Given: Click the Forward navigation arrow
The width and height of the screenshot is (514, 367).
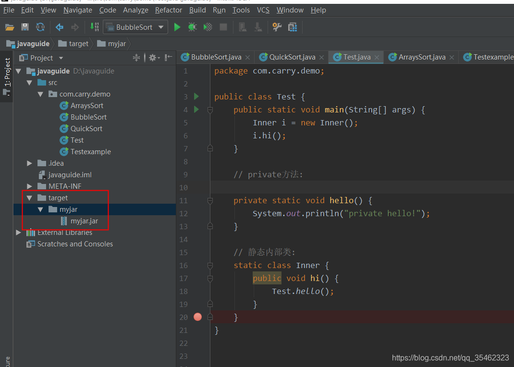Looking at the screenshot, I should pos(75,27).
